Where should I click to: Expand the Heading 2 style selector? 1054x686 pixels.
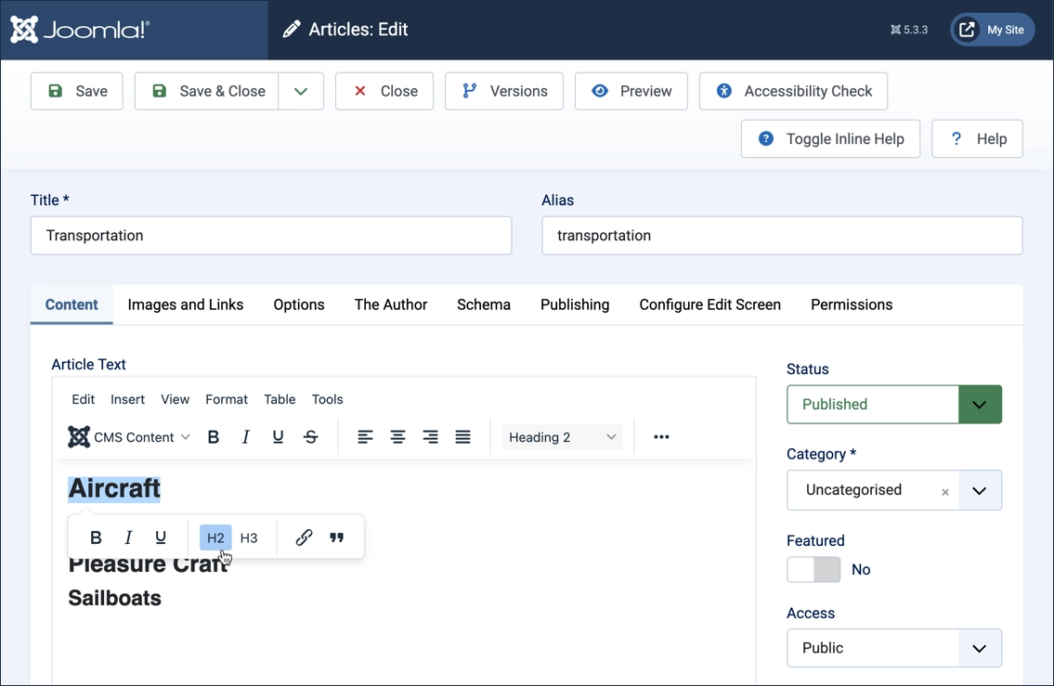[x=561, y=436]
